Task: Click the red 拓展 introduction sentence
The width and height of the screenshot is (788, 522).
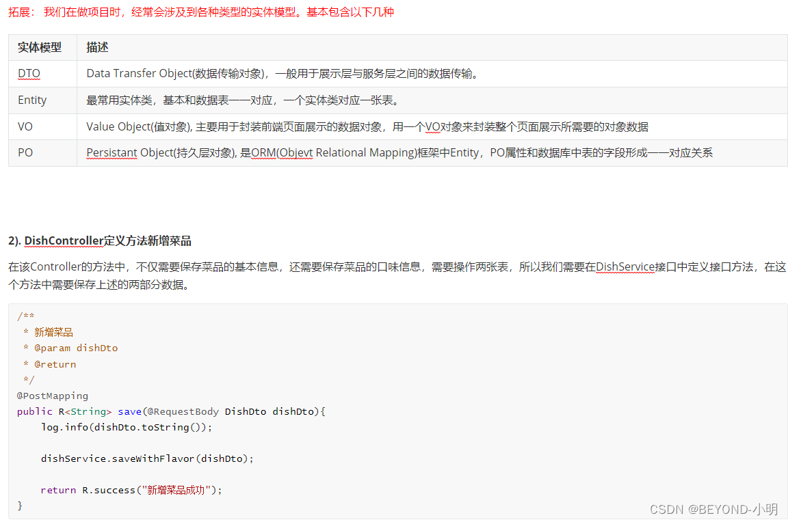Action: coord(201,12)
